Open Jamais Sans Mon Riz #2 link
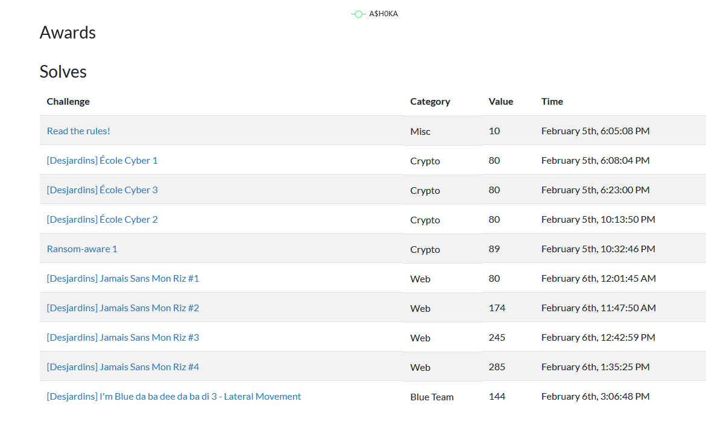 [x=123, y=308]
